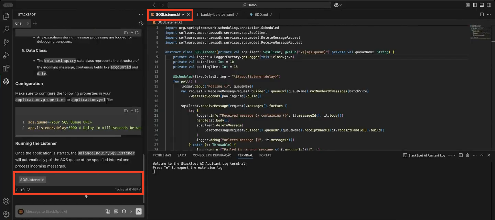Kill the active terminal with the trash icon

pos(467,155)
